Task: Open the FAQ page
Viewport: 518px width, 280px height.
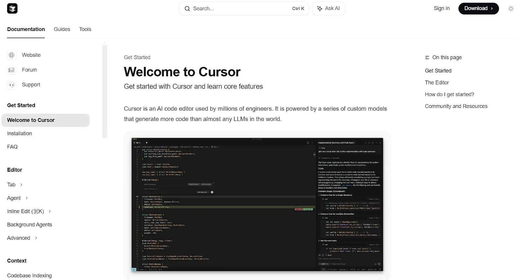Action: point(12,147)
